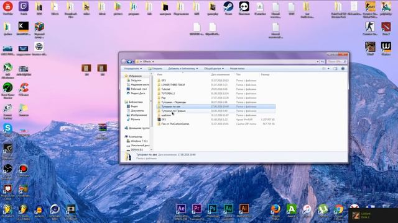Select Пак от TheCarbonGames ZIP file
Image resolution: width=398 pixels, height=223 pixels.
(216, 124)
